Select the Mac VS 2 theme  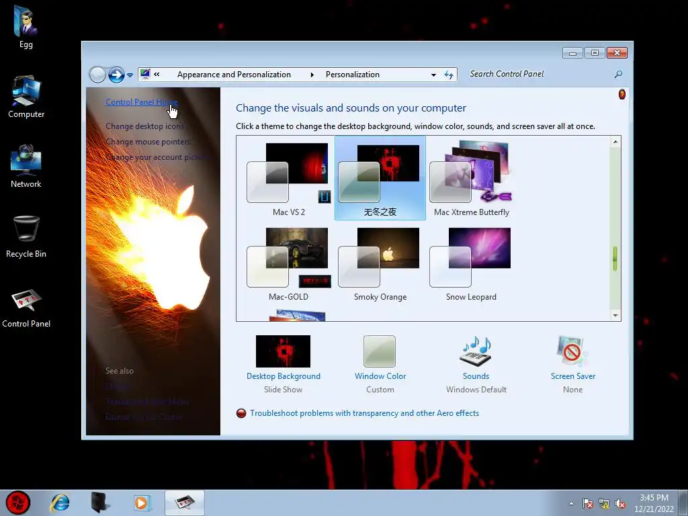pyautogui.click(x=289, y=179)
